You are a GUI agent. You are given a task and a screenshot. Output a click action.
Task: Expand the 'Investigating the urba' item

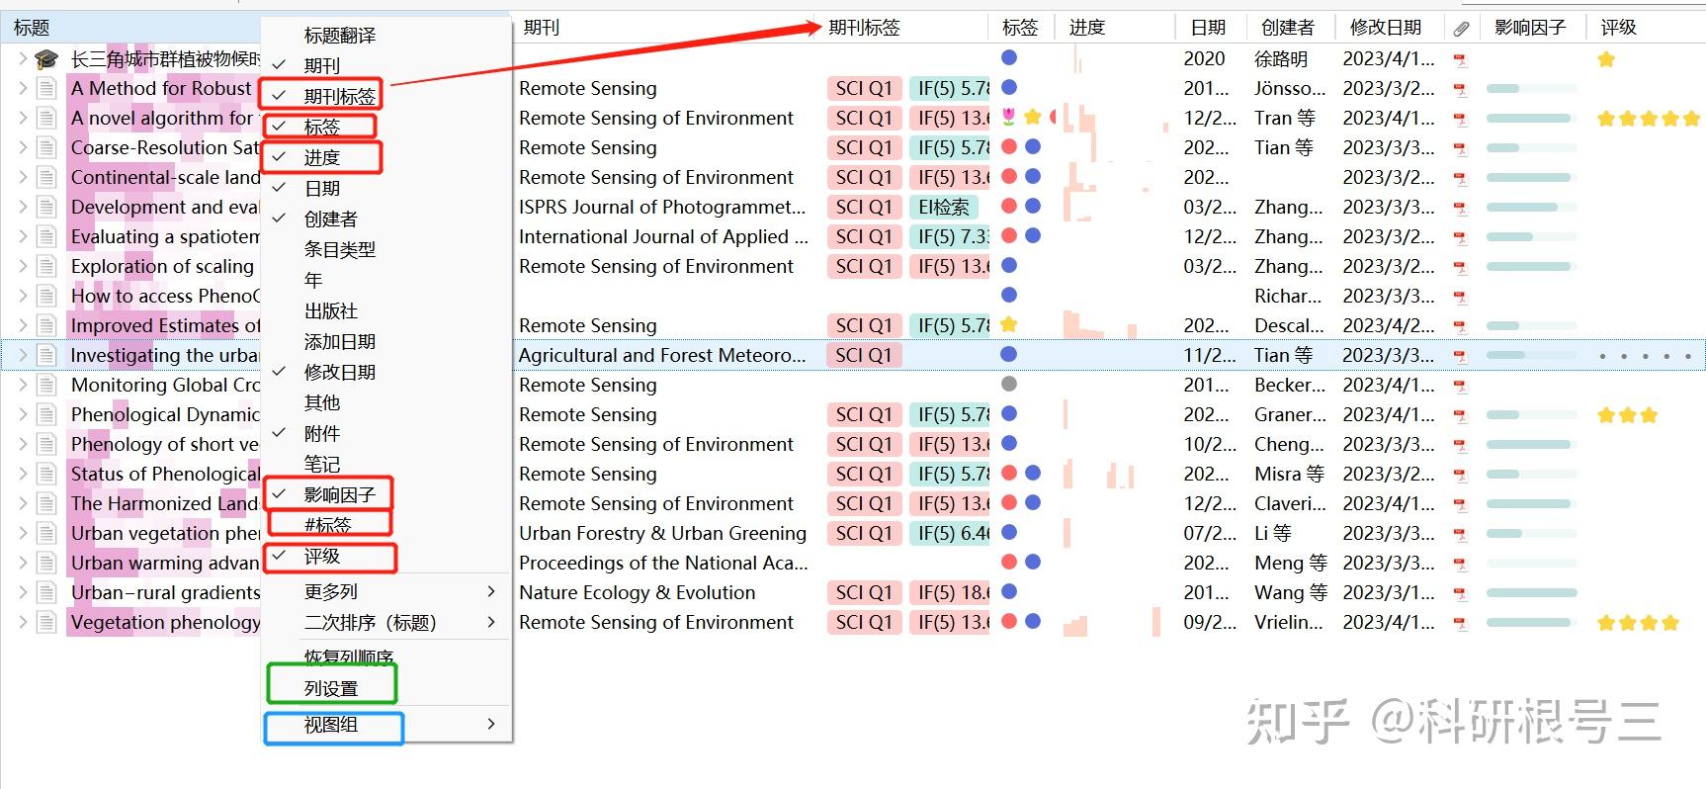[23, 356]
